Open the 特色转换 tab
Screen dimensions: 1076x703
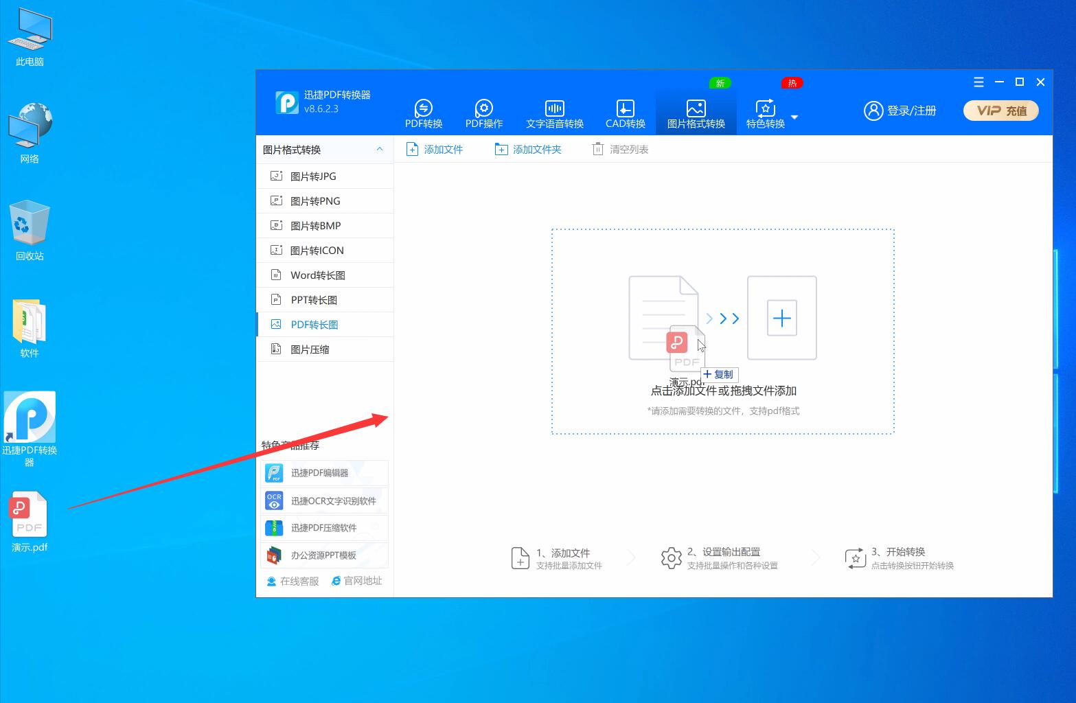[765, 114]
